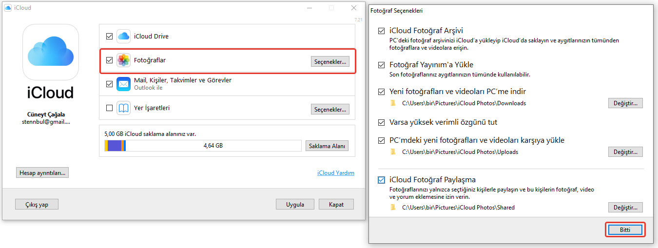Viewport: 658px width, 248px height.
Task: Click the Mail envelope icon
Action: click(123, 84)
